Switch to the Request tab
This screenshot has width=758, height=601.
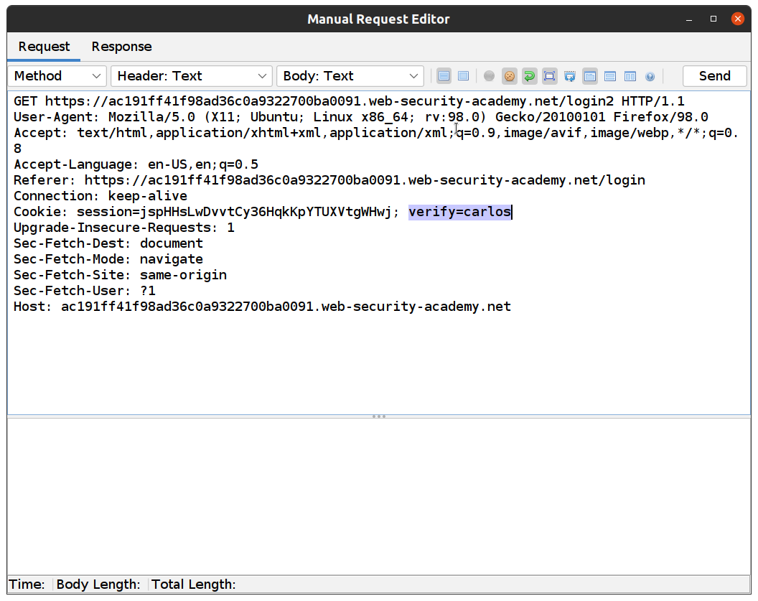click(44, 47)
